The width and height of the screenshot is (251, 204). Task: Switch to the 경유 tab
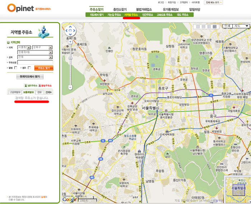pyautogui.click(x=39, y=92)
